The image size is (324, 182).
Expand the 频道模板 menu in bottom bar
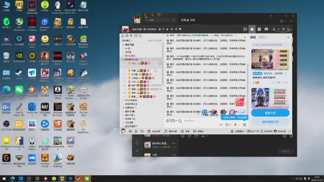coord(238,131)
